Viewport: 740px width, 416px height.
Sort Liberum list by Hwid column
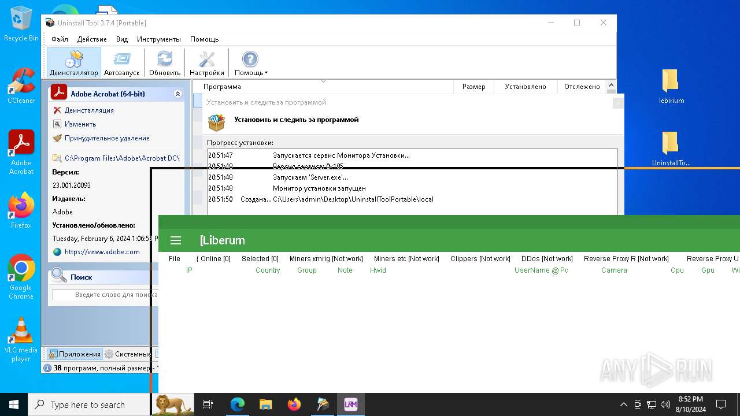click(378, 270)
